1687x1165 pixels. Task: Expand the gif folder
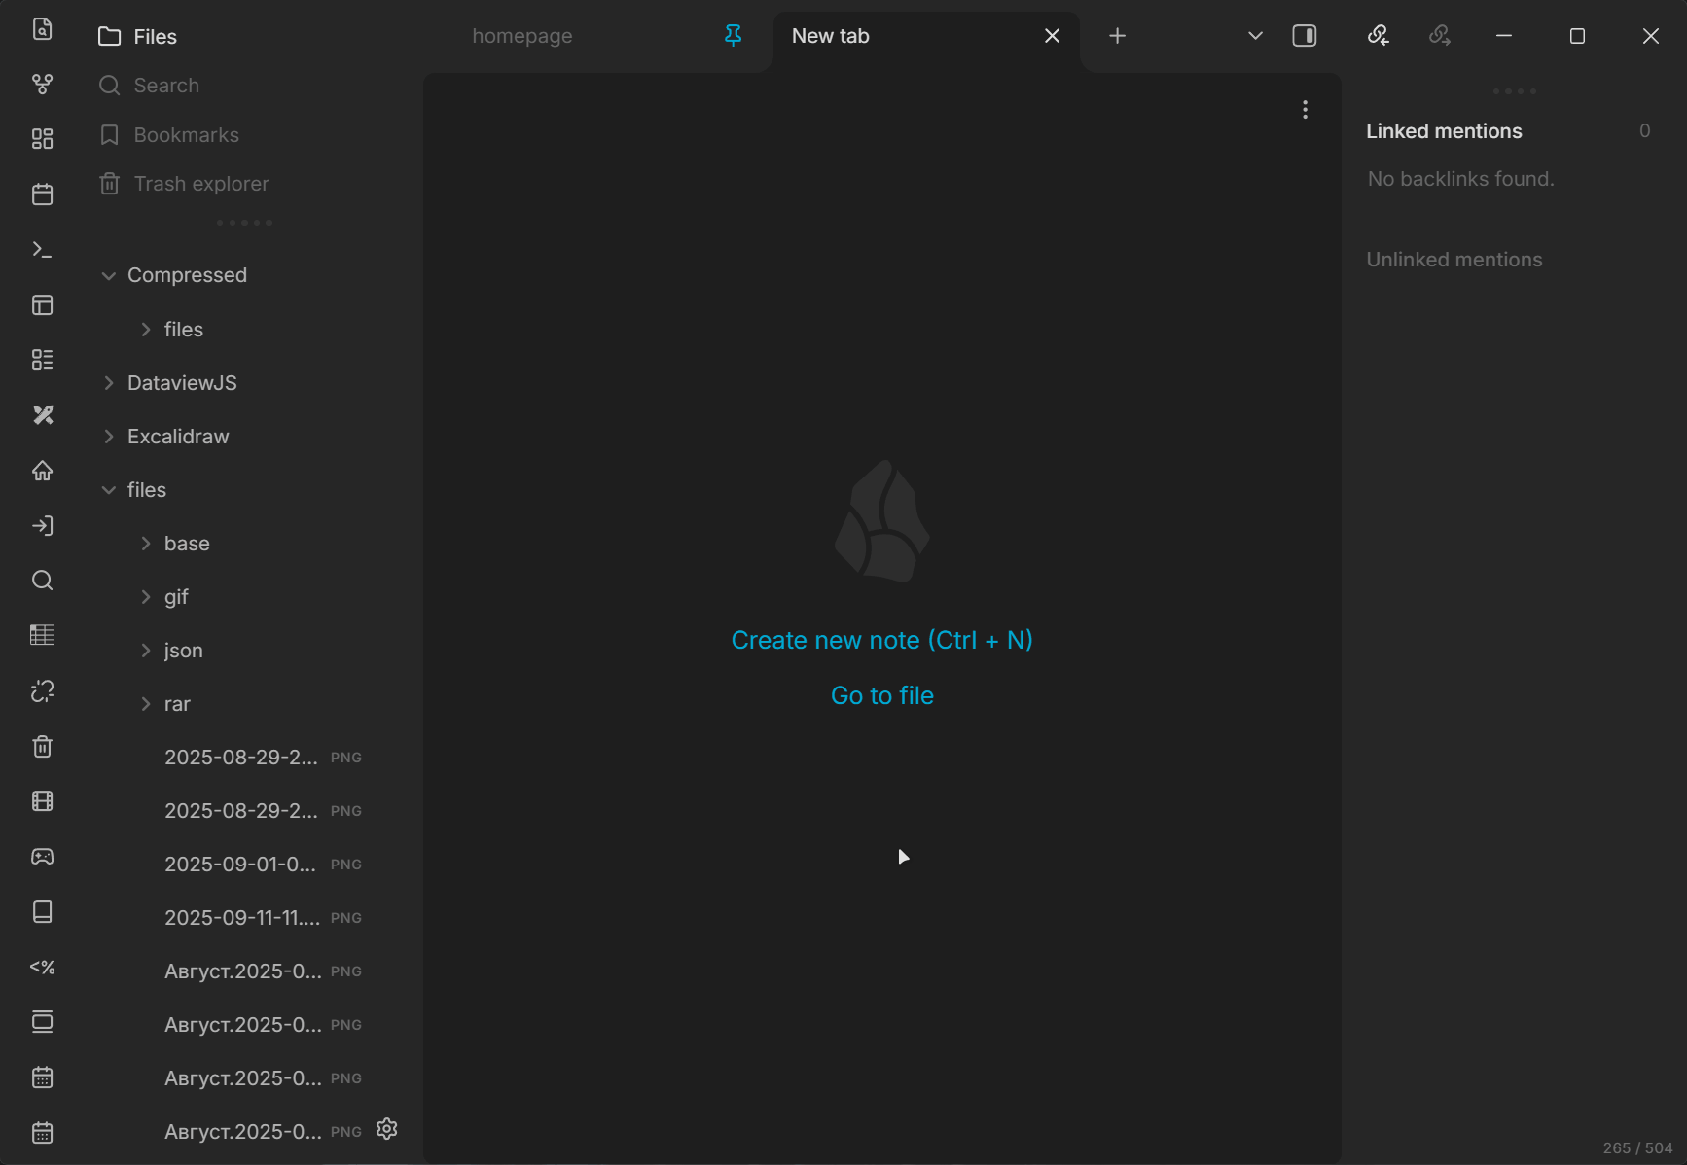point(146,597)
